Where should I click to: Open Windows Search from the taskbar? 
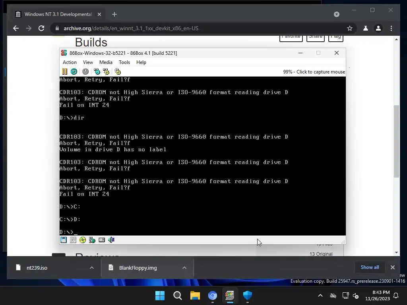[178, 295]
